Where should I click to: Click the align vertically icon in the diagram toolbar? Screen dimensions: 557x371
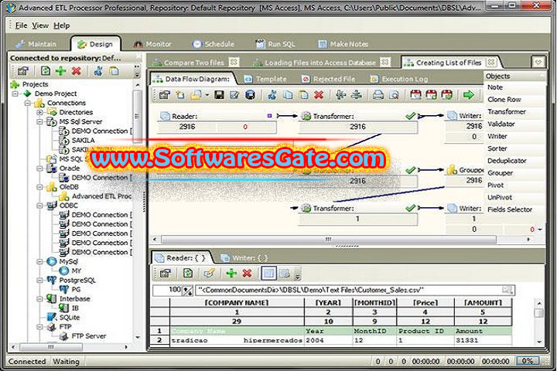click(357, 95)
